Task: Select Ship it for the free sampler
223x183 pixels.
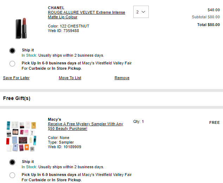Action: tap(12, 162)
